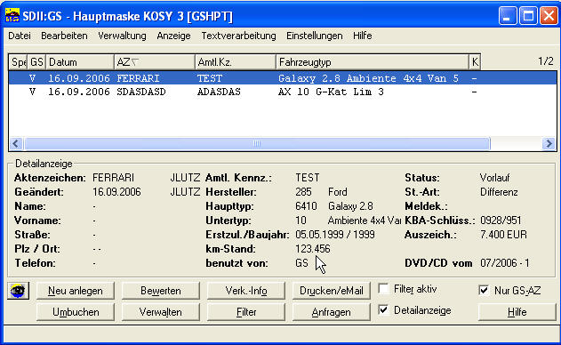Viewport: 561px width, 345px height.
Task: Click the Anfragen button
Action: tap(332, 312)
